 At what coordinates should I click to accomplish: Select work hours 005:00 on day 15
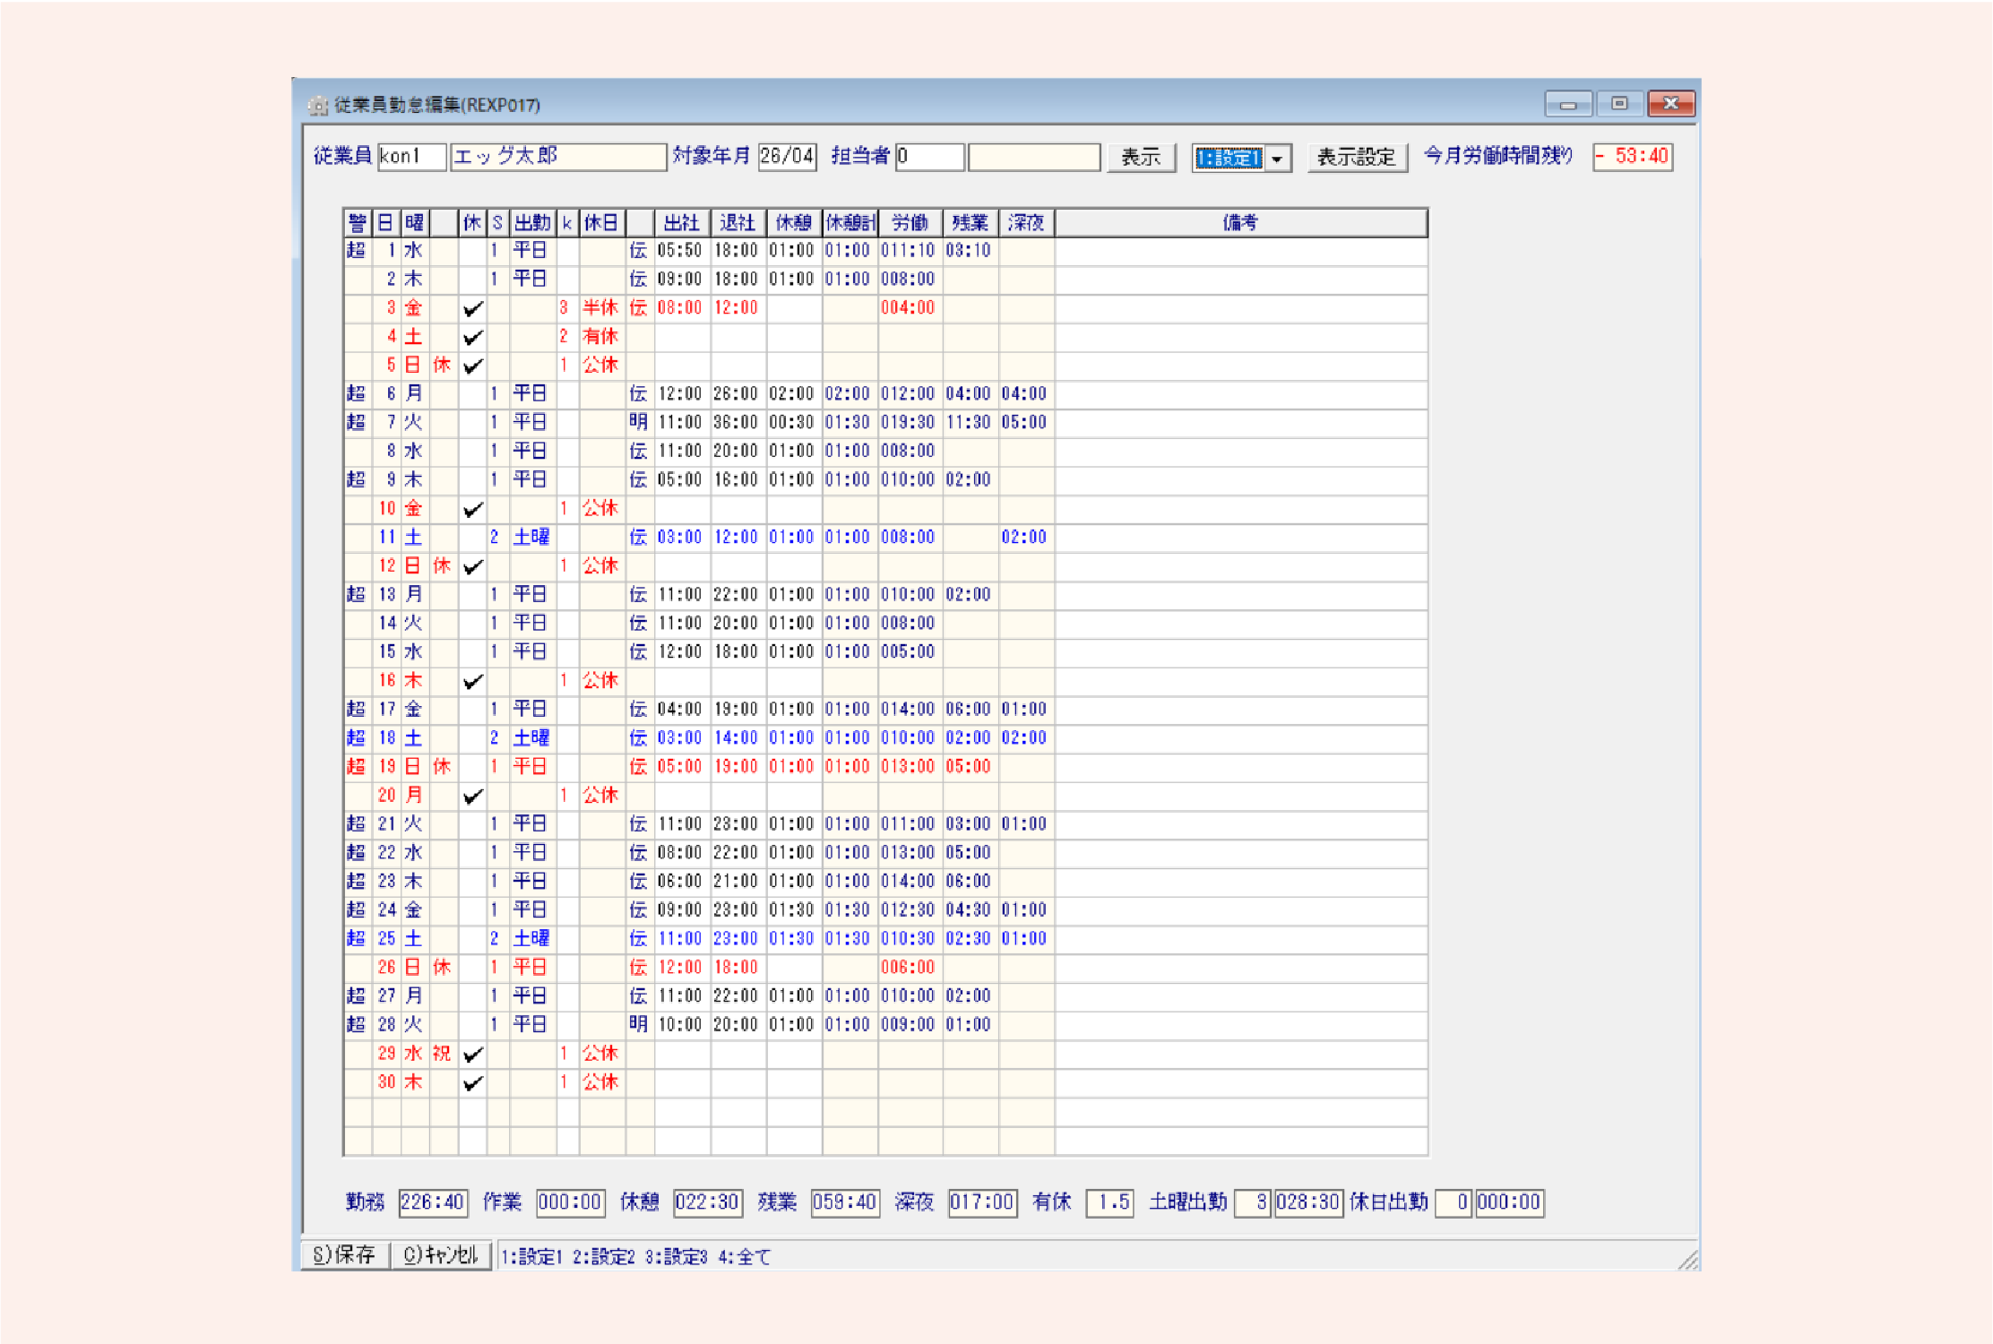pyautogui.click(x=909, y=652)
